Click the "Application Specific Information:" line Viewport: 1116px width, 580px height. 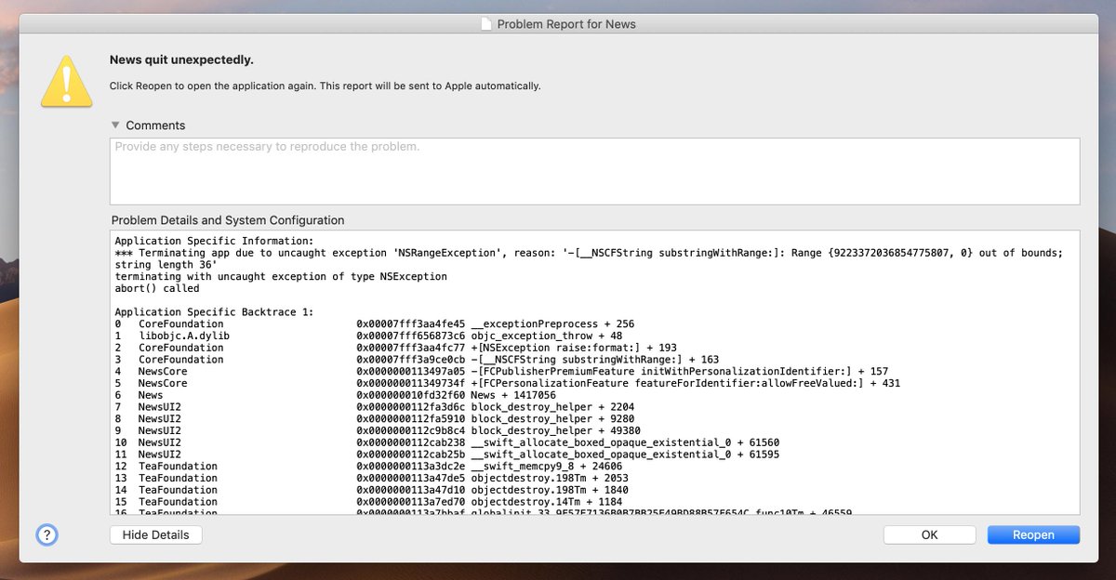(215, 241)
